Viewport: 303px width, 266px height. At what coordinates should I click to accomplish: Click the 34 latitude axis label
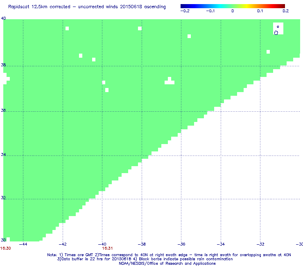coord(3,155)
